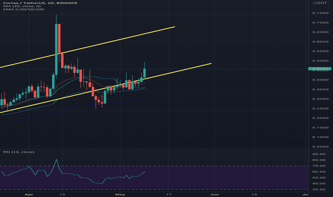Click the USDT currency button

(x=320, y=3)
